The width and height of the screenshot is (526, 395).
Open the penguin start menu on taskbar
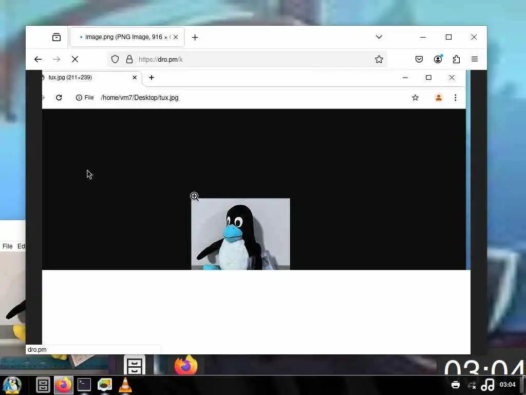pos(12,385)
